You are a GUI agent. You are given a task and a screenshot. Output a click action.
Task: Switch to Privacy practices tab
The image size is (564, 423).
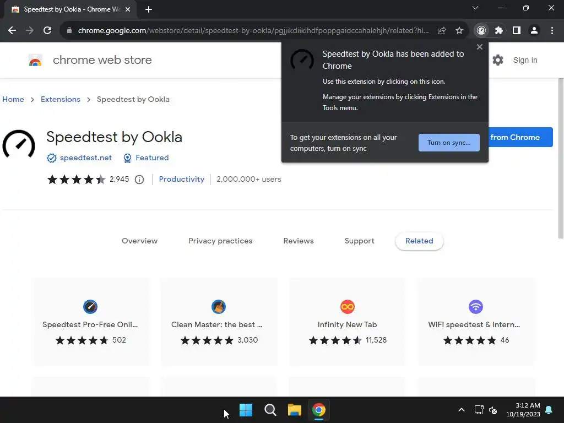point(220,241)
